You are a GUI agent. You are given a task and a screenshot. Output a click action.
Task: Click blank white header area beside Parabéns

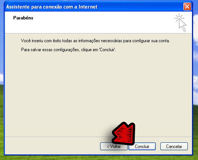pyautogui.click(x=101, y=22)
